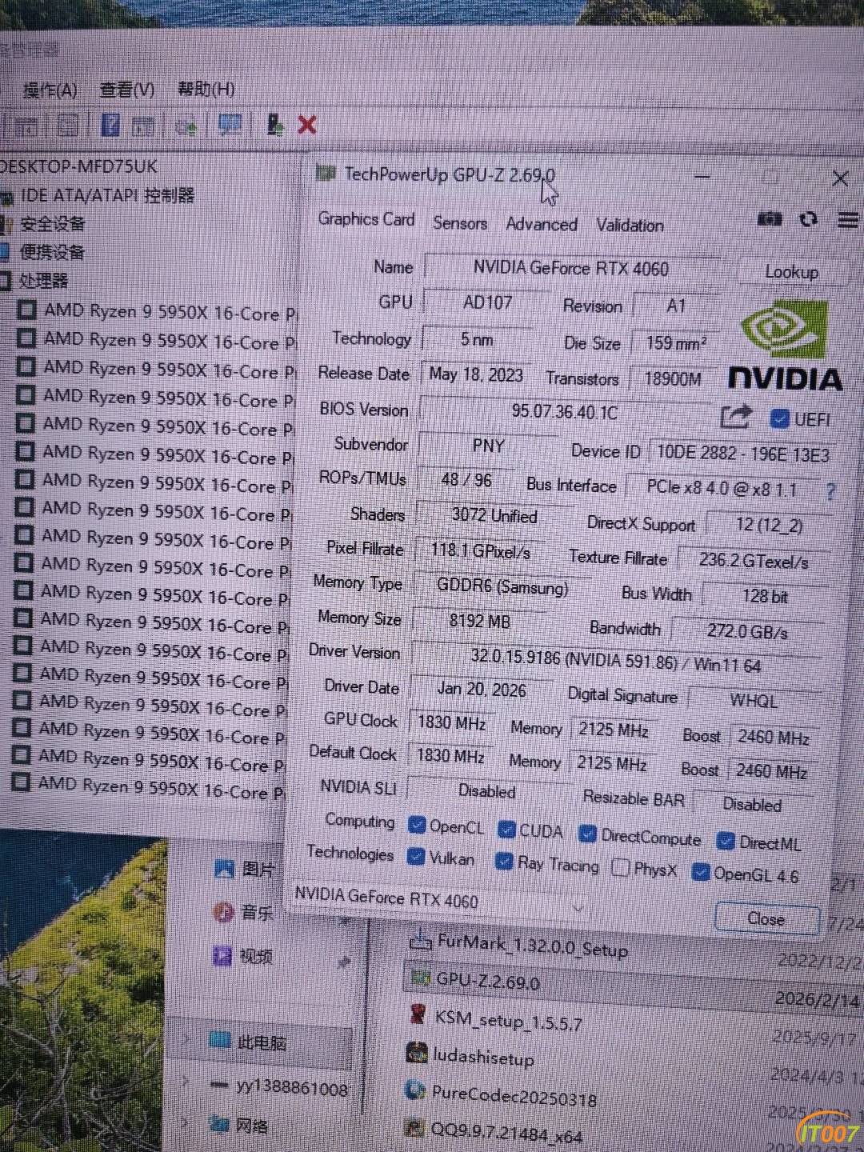Click the pin icon beside 视频

[344, 962]
